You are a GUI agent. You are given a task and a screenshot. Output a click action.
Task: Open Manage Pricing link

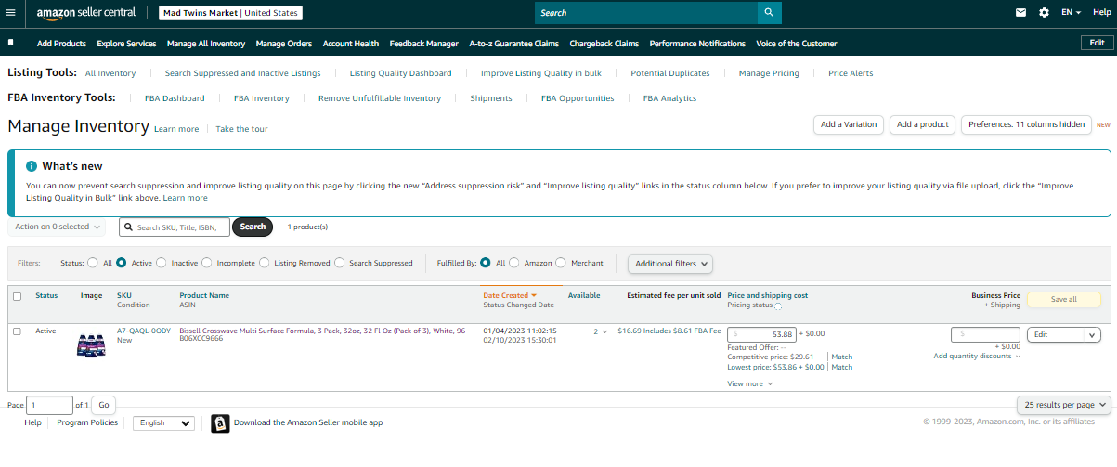click(x=769, y=73)
